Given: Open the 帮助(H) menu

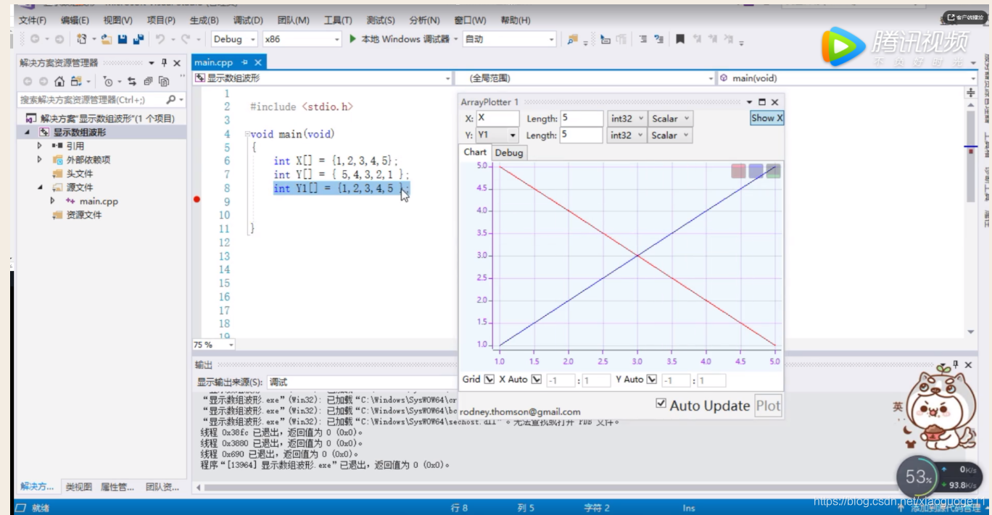Looking at the screenshot, I should (x=515, y=20).
